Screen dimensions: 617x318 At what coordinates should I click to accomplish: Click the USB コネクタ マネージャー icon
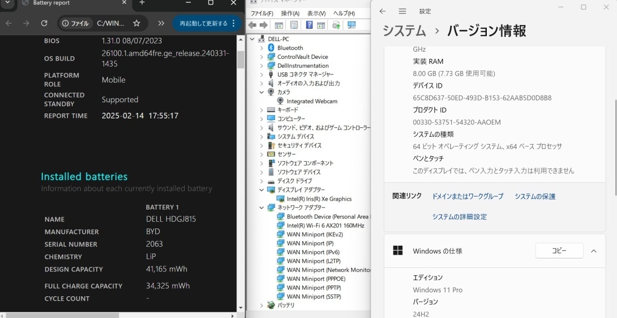271,74
